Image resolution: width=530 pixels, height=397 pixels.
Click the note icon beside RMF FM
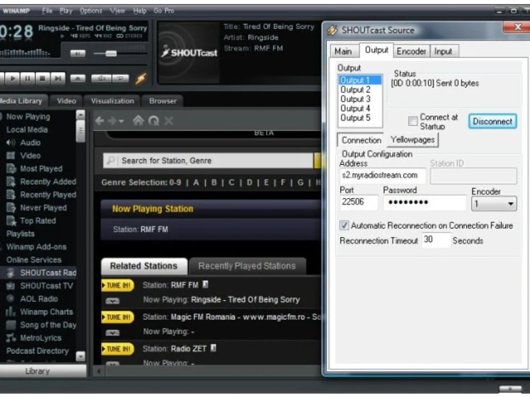pos(205,285)
